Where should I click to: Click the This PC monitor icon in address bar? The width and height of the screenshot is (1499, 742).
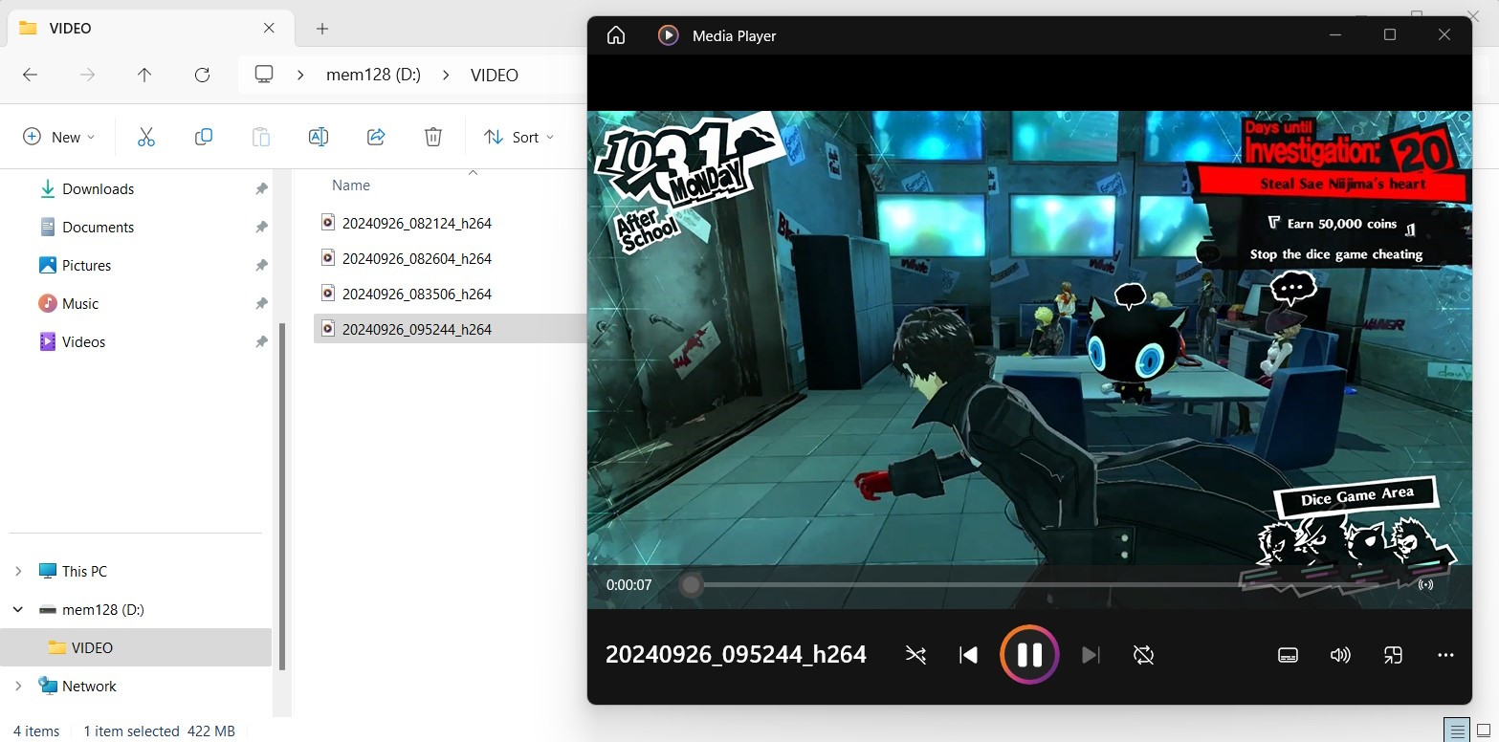265,75
